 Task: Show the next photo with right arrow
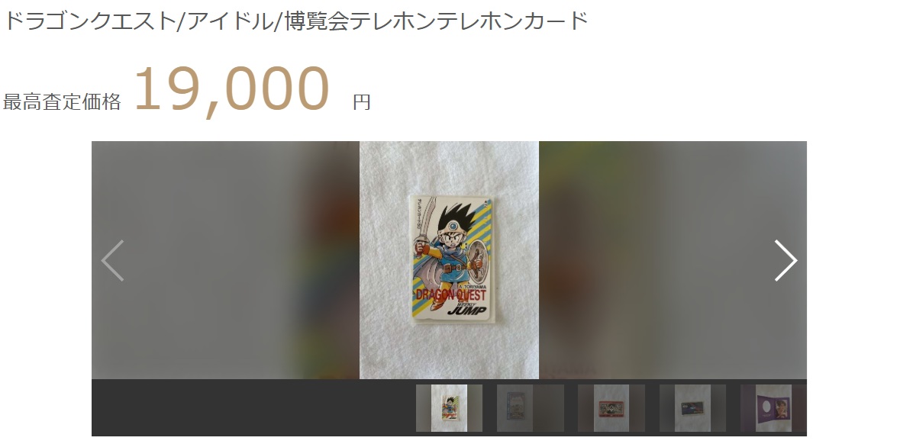point(785,260)
